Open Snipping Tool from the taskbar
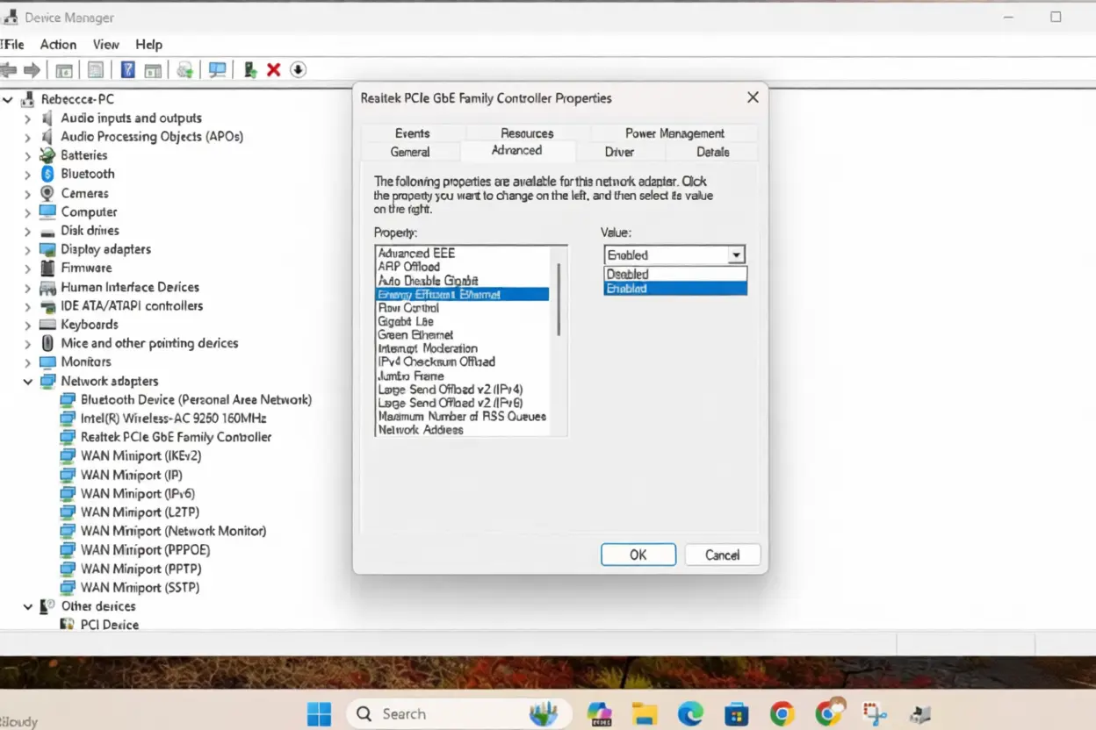 click(x=875, y=714)
